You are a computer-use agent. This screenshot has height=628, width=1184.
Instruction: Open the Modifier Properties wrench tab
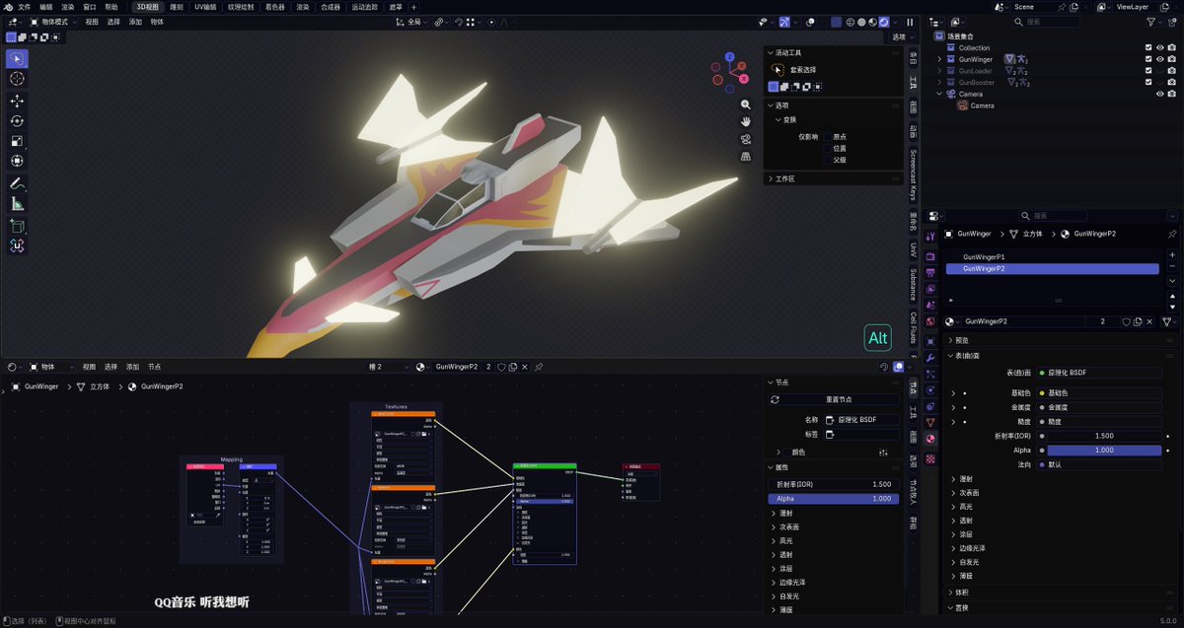tap(928, 357)
